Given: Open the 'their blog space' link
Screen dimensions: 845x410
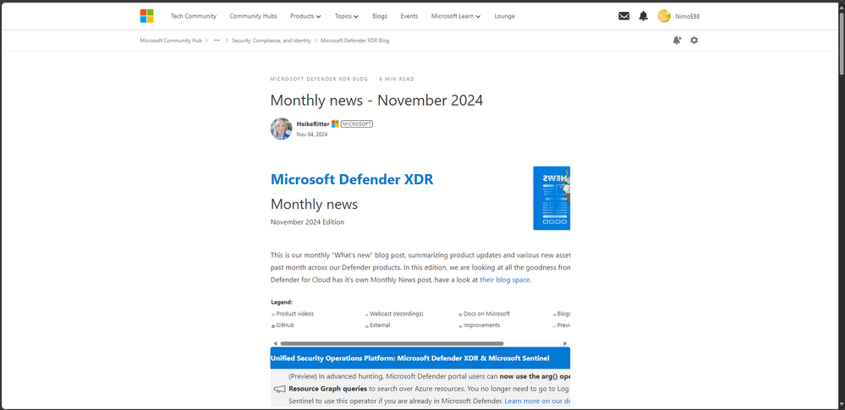Looking at the screenshot, I should 504,280.
